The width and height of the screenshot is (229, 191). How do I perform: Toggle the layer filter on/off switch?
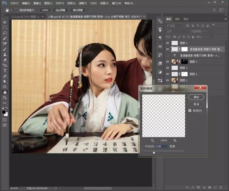point(213,25)
